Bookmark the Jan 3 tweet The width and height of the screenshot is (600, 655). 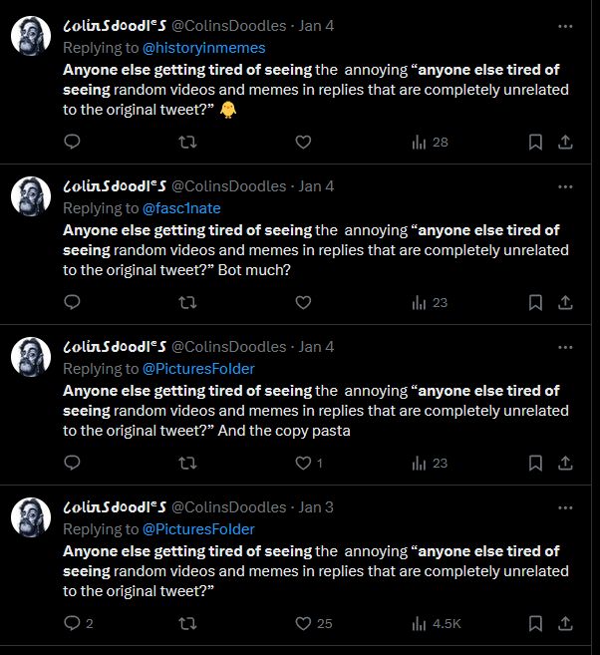[535, 623]
